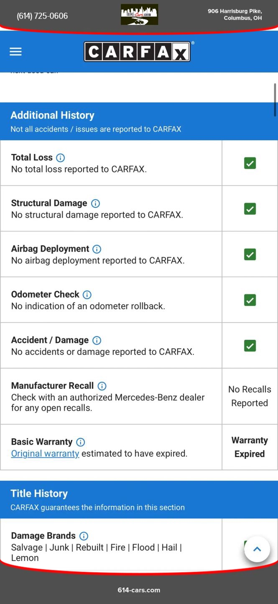Call the (614) 725-0606 phone number

[x=42, y=16]
